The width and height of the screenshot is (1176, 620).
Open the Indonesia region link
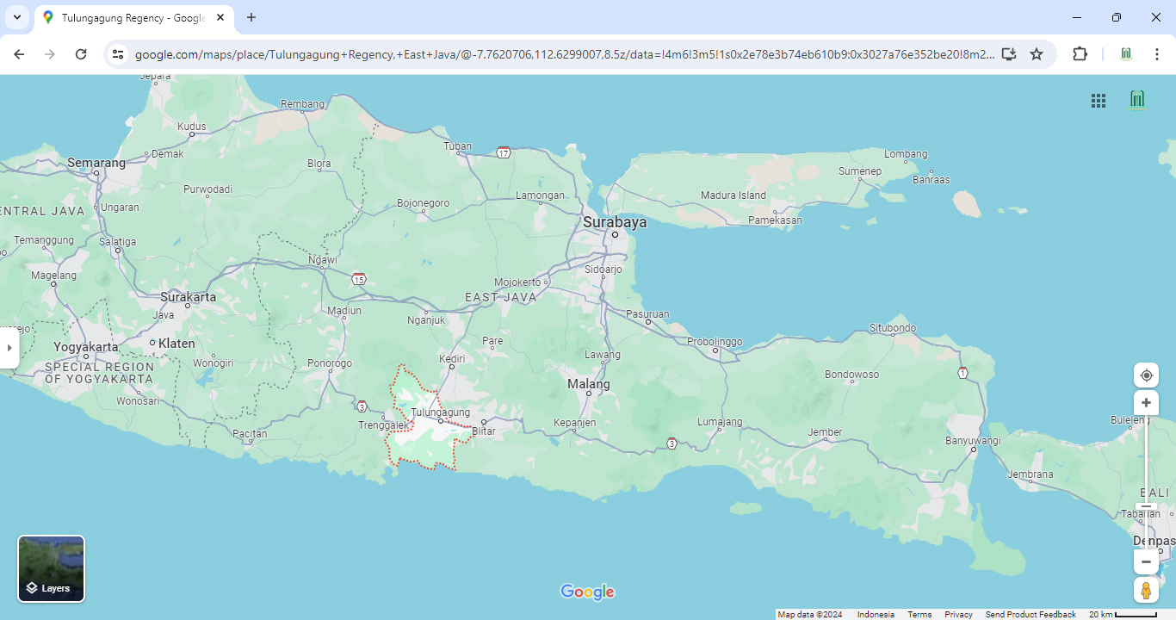(876, 614)
